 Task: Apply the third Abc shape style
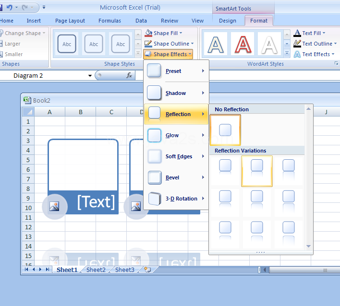121,44
